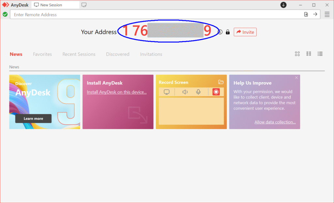Image resolution: width=334 pixels, height=203 pixels.
Task: Open the Favorites tab
Action: tap(42, 54)
